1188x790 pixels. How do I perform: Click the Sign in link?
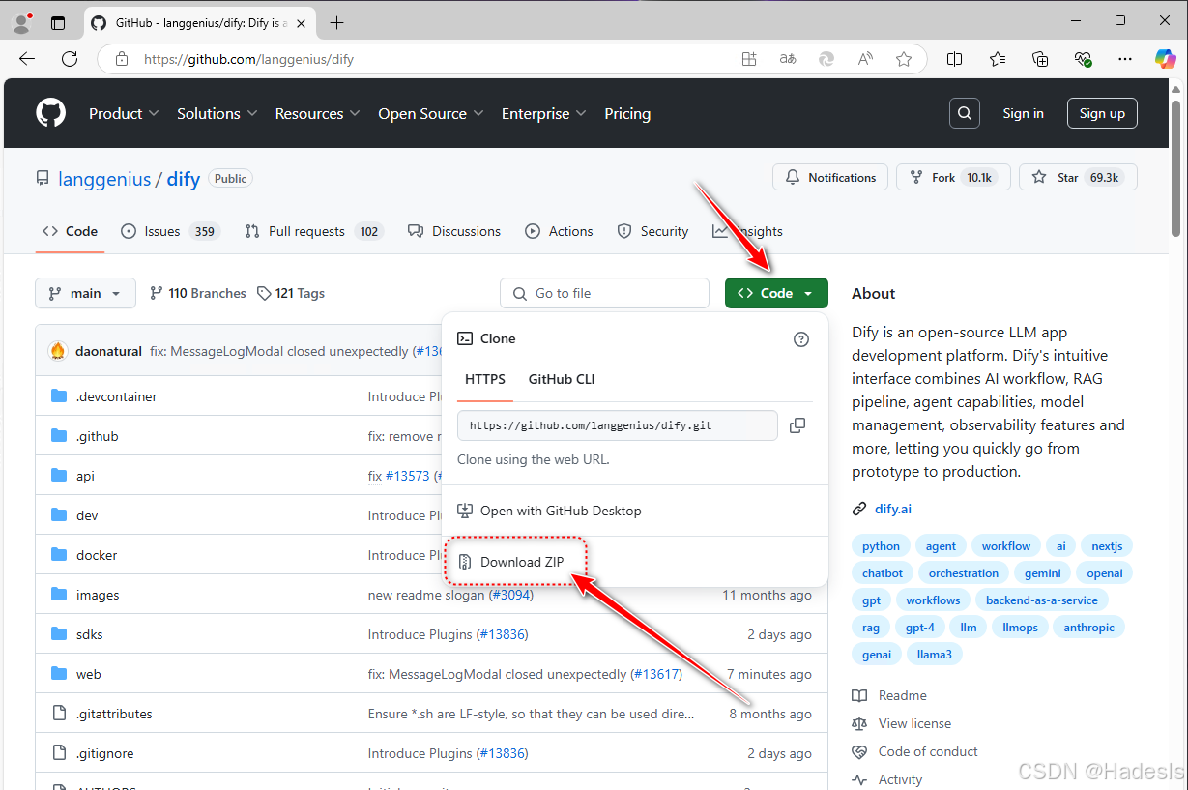point(1023,113)
